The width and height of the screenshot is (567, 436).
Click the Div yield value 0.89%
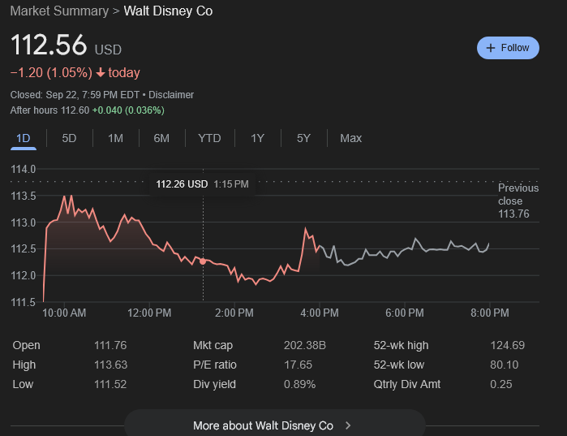pyautogui.click(x=299, y=384)
